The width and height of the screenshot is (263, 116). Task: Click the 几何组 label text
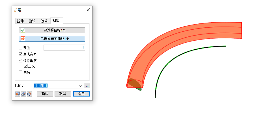tap(20, 86)
